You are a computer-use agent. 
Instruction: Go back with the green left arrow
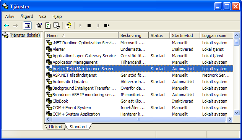[6, 26]
